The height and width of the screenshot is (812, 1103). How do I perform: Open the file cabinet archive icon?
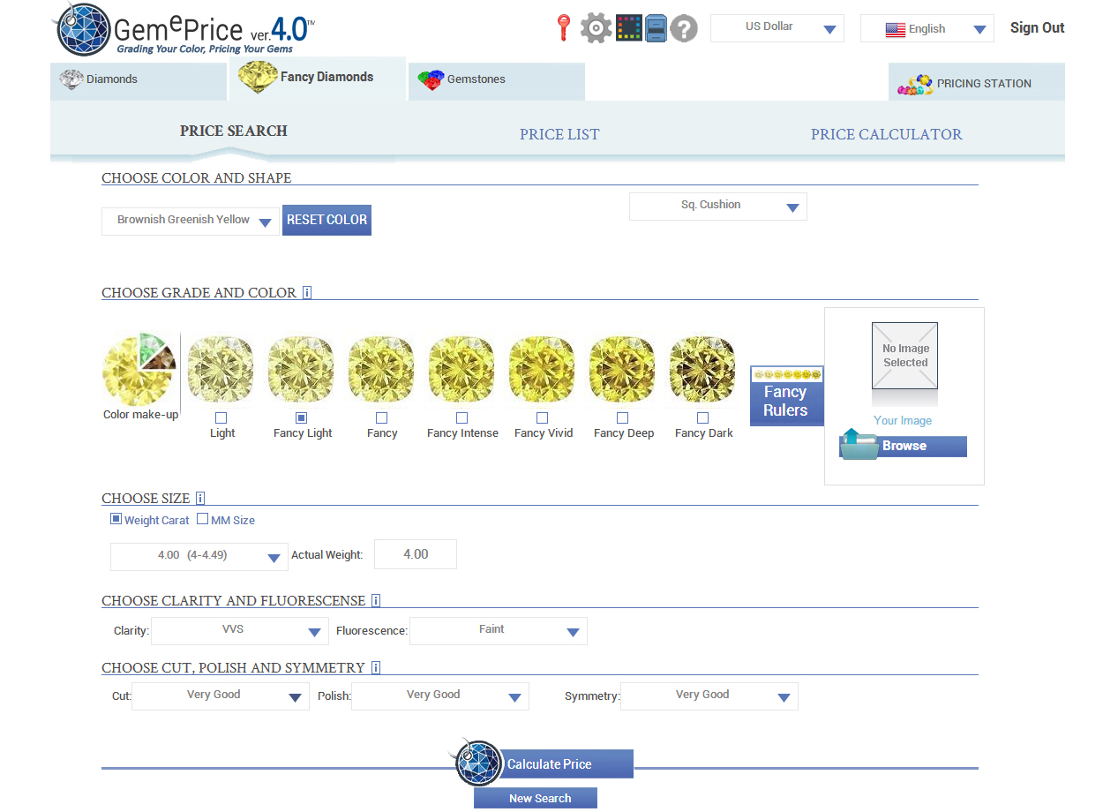coord(656,28)
